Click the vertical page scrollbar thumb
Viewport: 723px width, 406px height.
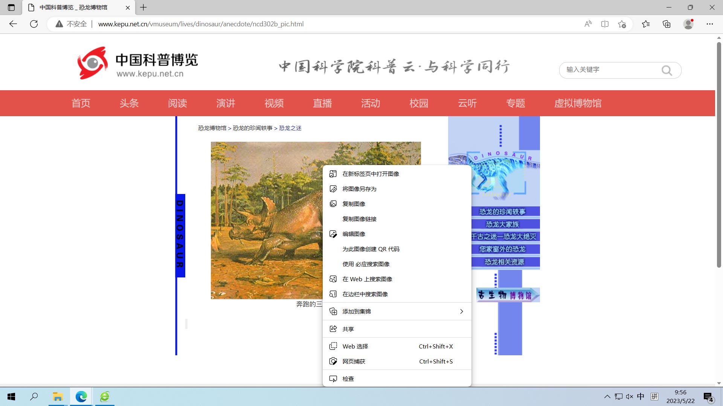[719, 154]
